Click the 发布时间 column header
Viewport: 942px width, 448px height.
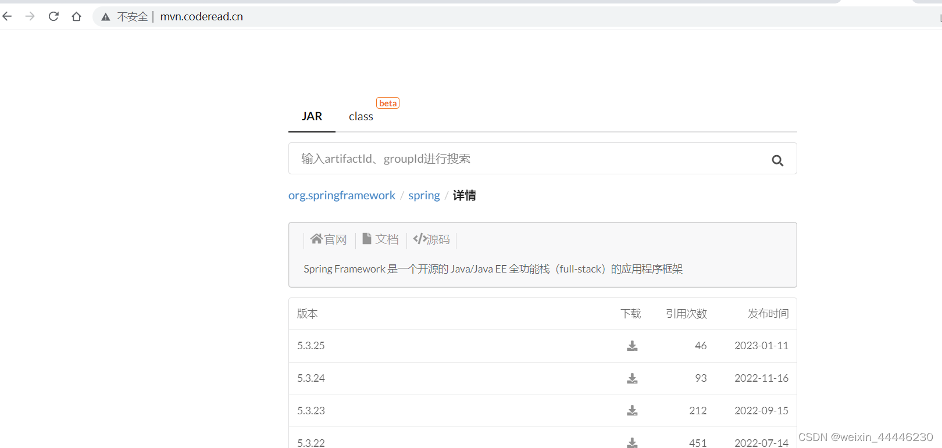768,314
